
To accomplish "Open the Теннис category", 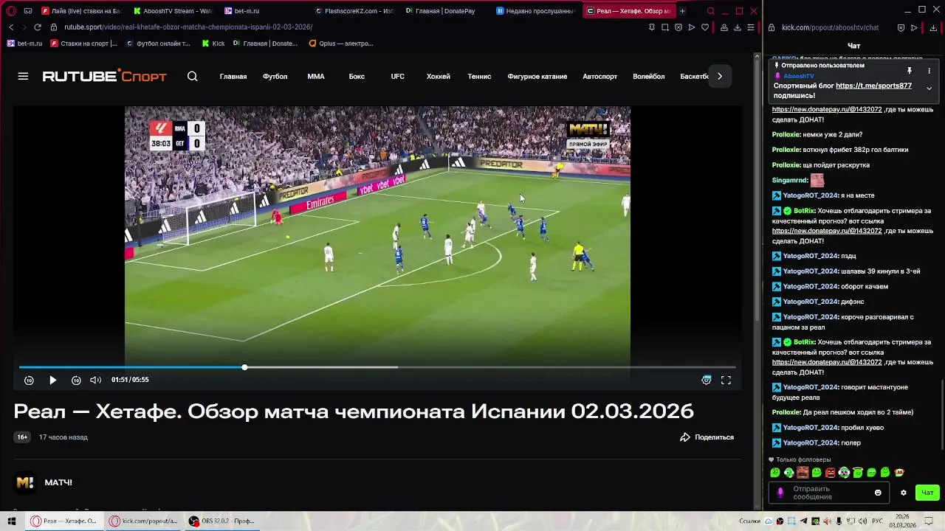I will [x=479, y=76].
